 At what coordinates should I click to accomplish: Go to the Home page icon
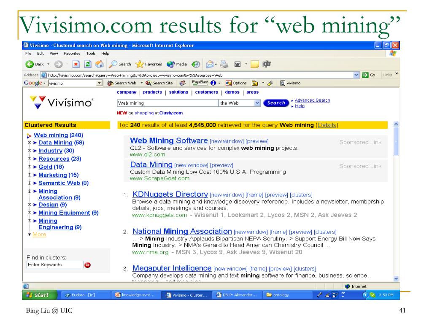tap(100, 64)
